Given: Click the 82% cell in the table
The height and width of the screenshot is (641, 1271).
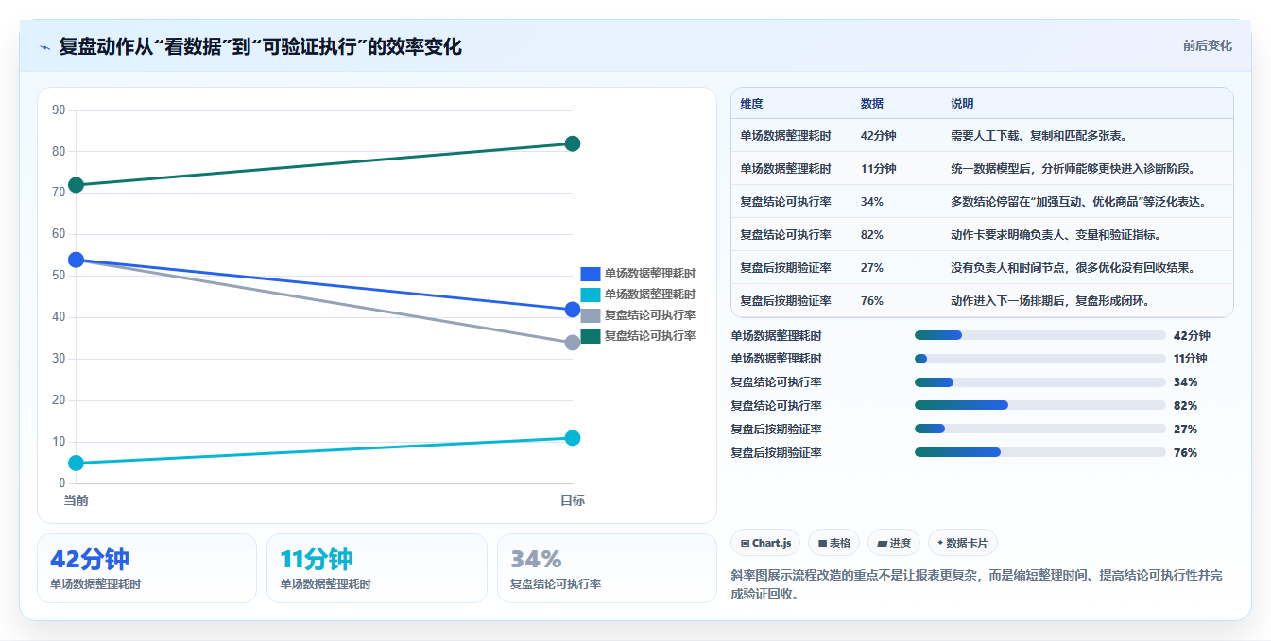Looking at the screenshot, I should pyautogui.click(x=872, y=235).
